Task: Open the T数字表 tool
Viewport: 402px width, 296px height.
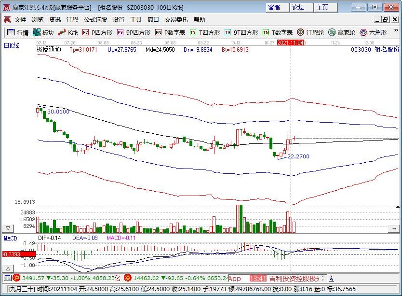Action: point(277,32)
